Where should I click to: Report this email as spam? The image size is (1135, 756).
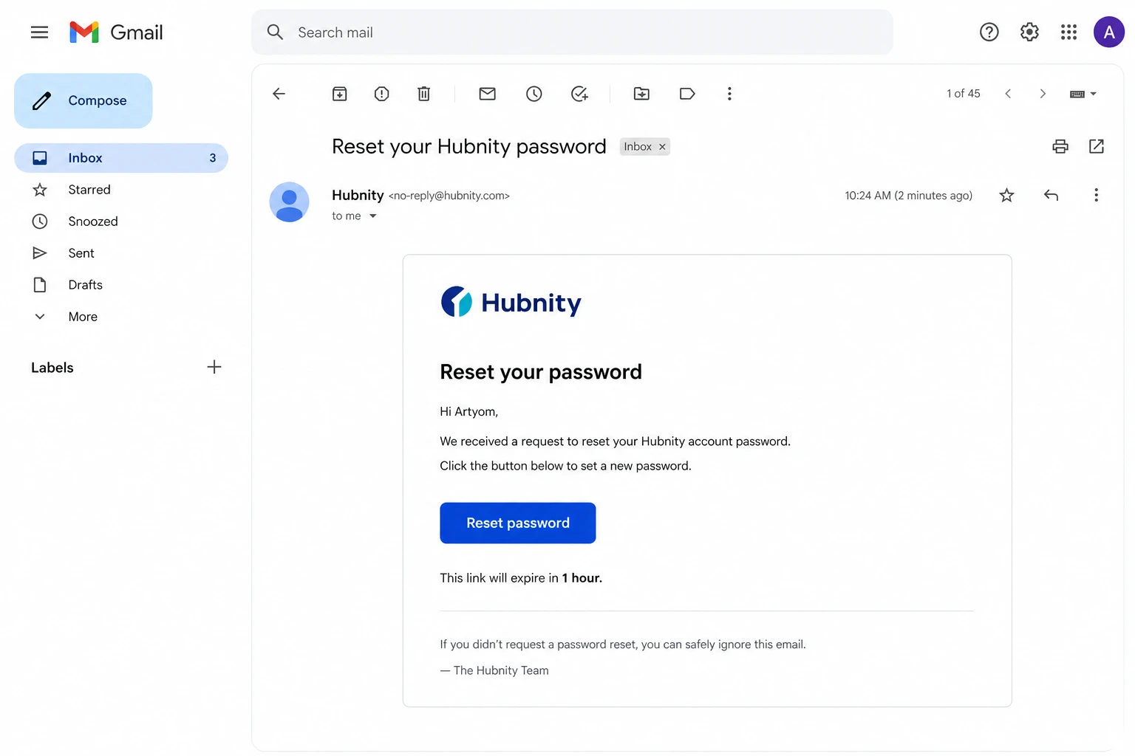[381, 94]
